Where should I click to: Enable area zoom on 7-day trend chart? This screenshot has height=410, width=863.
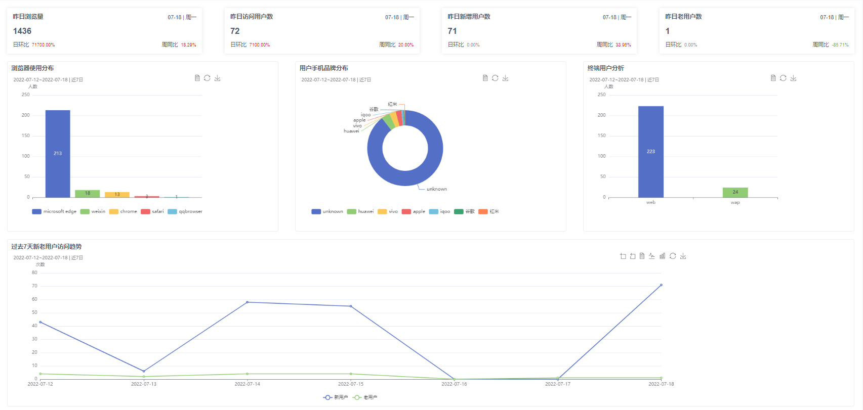pyautogui.click(x=623, y=256)
